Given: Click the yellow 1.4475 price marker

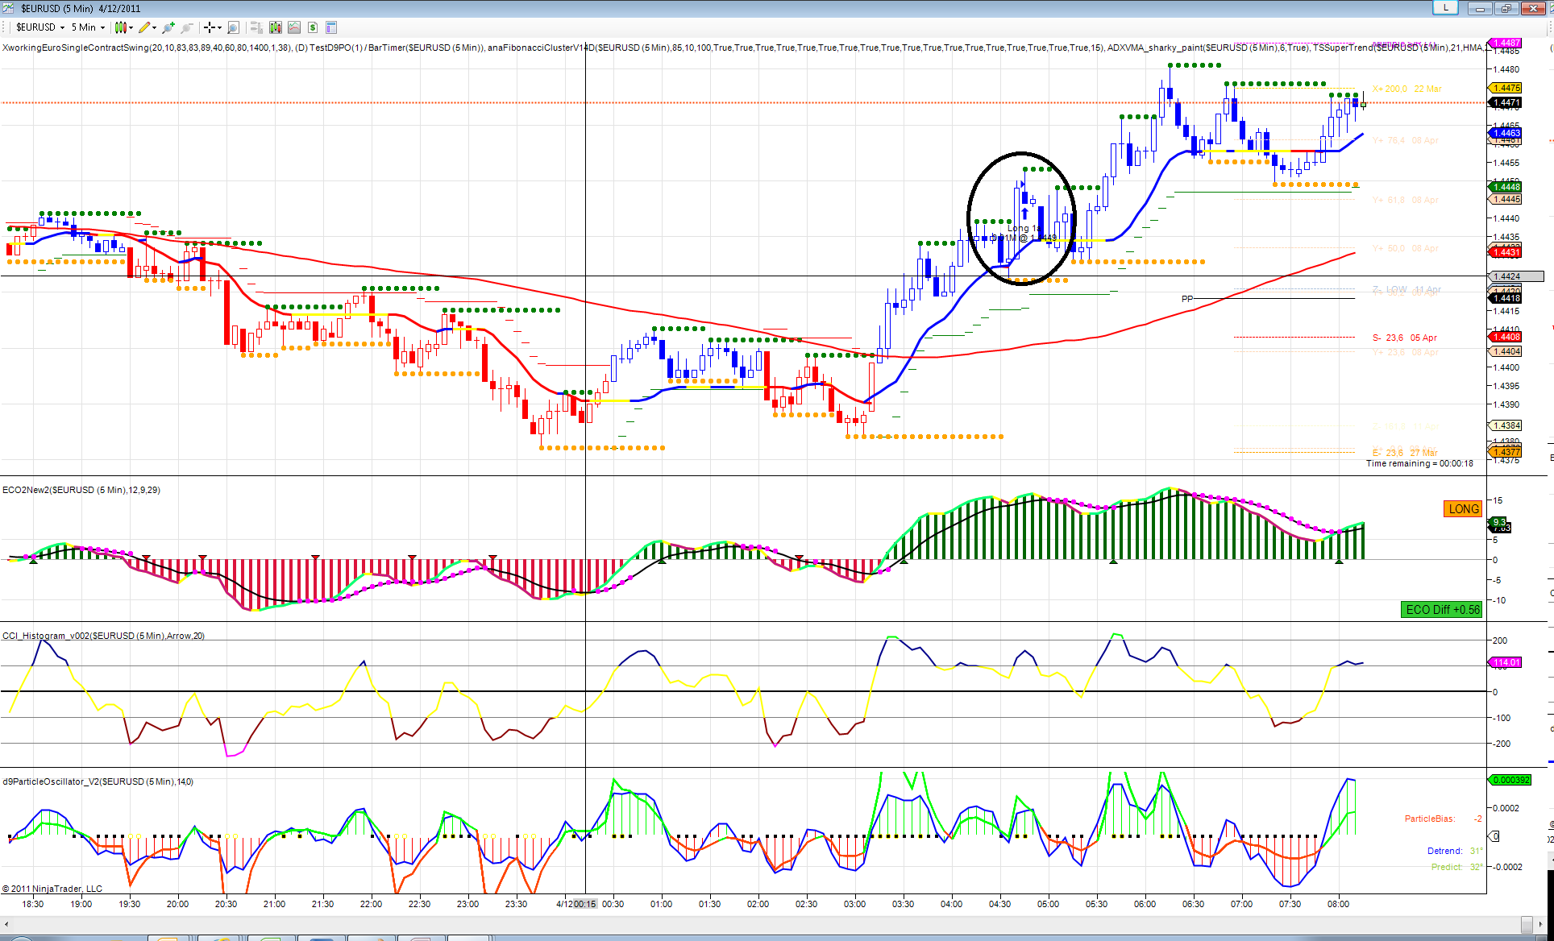Looking at the screenshot, I should tap(1505, 88).
